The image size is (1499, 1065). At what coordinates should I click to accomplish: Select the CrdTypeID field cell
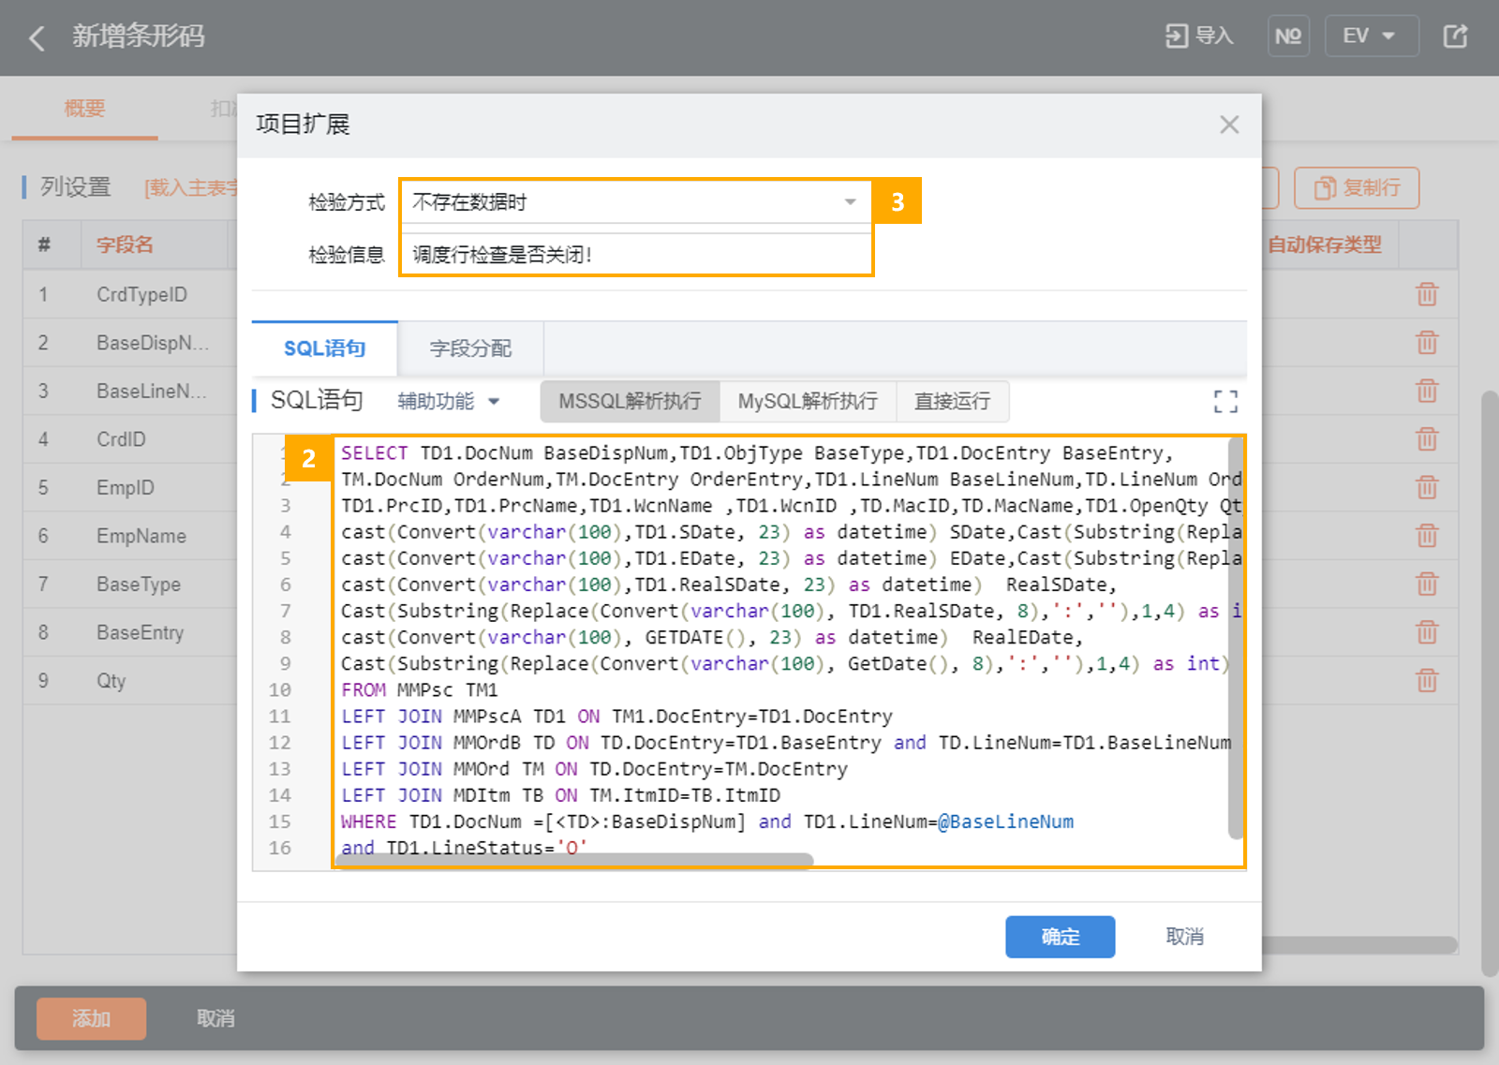142,294
